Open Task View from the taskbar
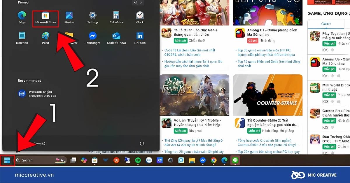The image size is (350, 183). tap(73, 160)
